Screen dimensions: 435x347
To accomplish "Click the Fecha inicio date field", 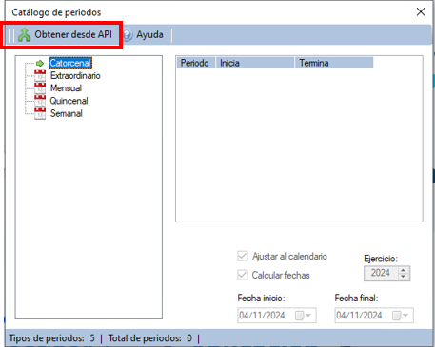I will [277, 316].
